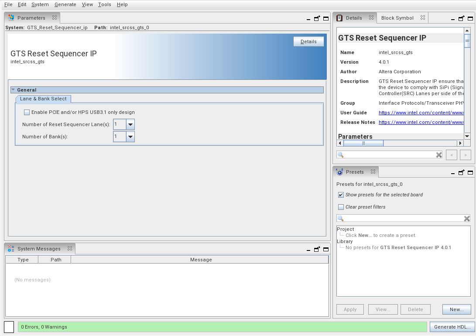Click the Parameters tab icon

11,17
